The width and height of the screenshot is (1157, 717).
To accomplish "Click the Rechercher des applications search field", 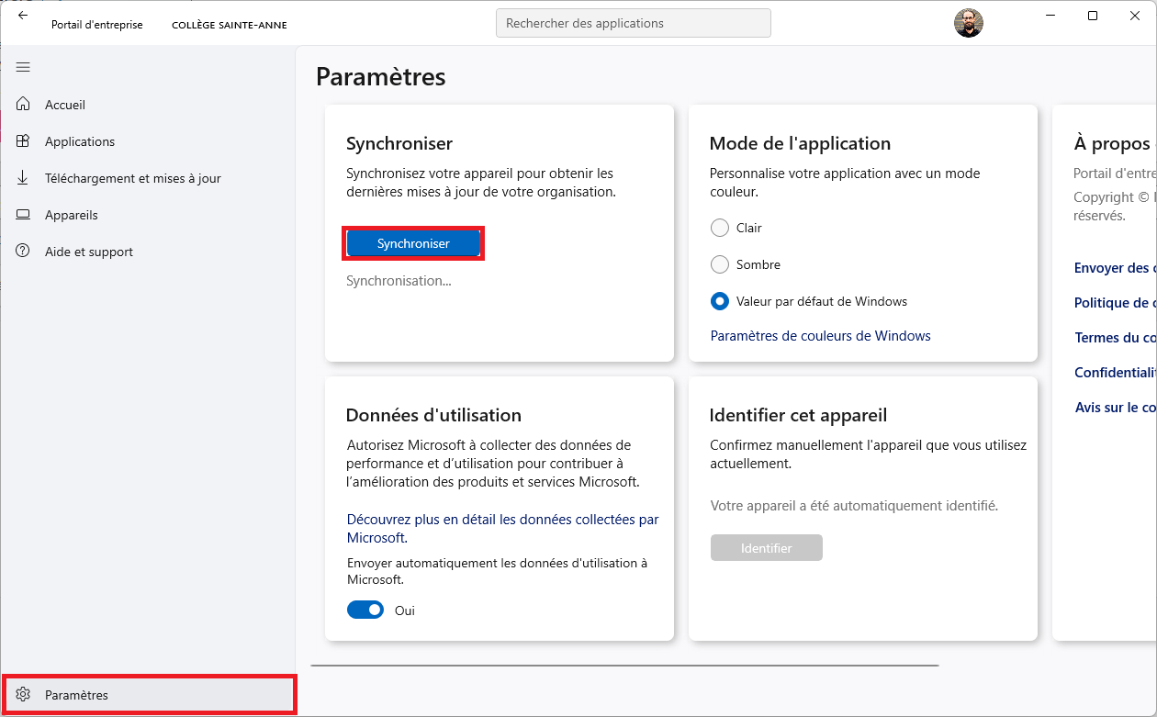I will tap(633, 23).
